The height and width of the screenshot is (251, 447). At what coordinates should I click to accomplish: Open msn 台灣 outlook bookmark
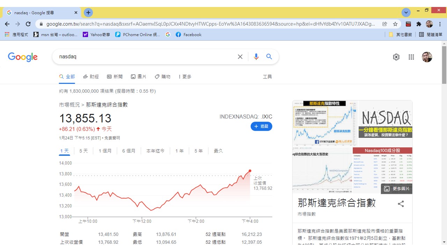(55, 35)
